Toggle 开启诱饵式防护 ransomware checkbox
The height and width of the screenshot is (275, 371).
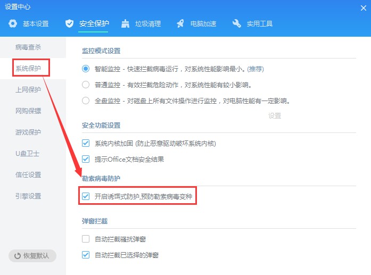(86, 196)
